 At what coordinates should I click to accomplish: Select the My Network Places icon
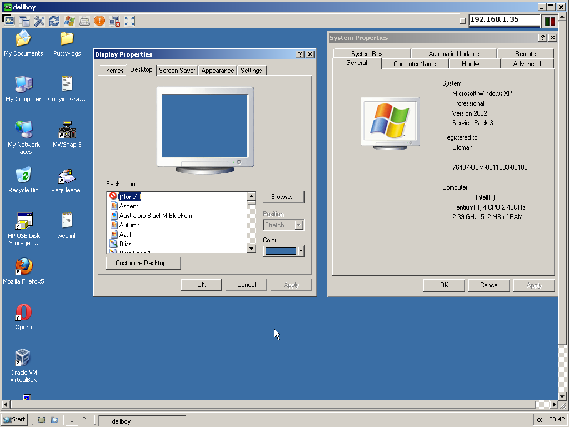23,138
